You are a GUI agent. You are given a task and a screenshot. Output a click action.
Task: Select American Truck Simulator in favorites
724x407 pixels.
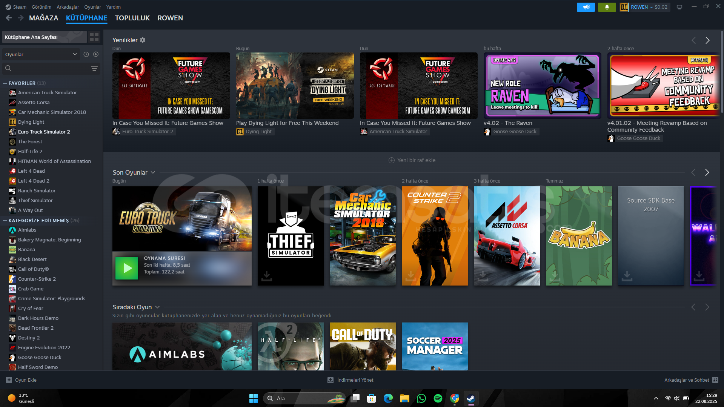(47, 92)
